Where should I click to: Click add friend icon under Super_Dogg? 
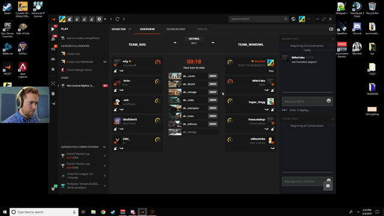(x=272, y=109)
